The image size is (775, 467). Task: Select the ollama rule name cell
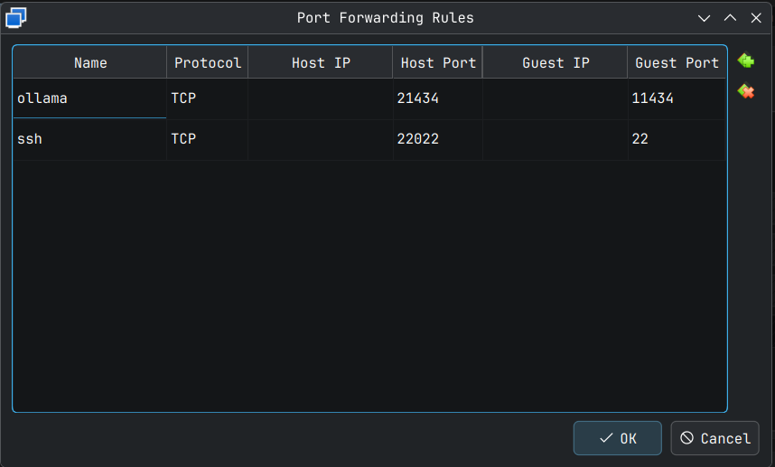(89, 98)
